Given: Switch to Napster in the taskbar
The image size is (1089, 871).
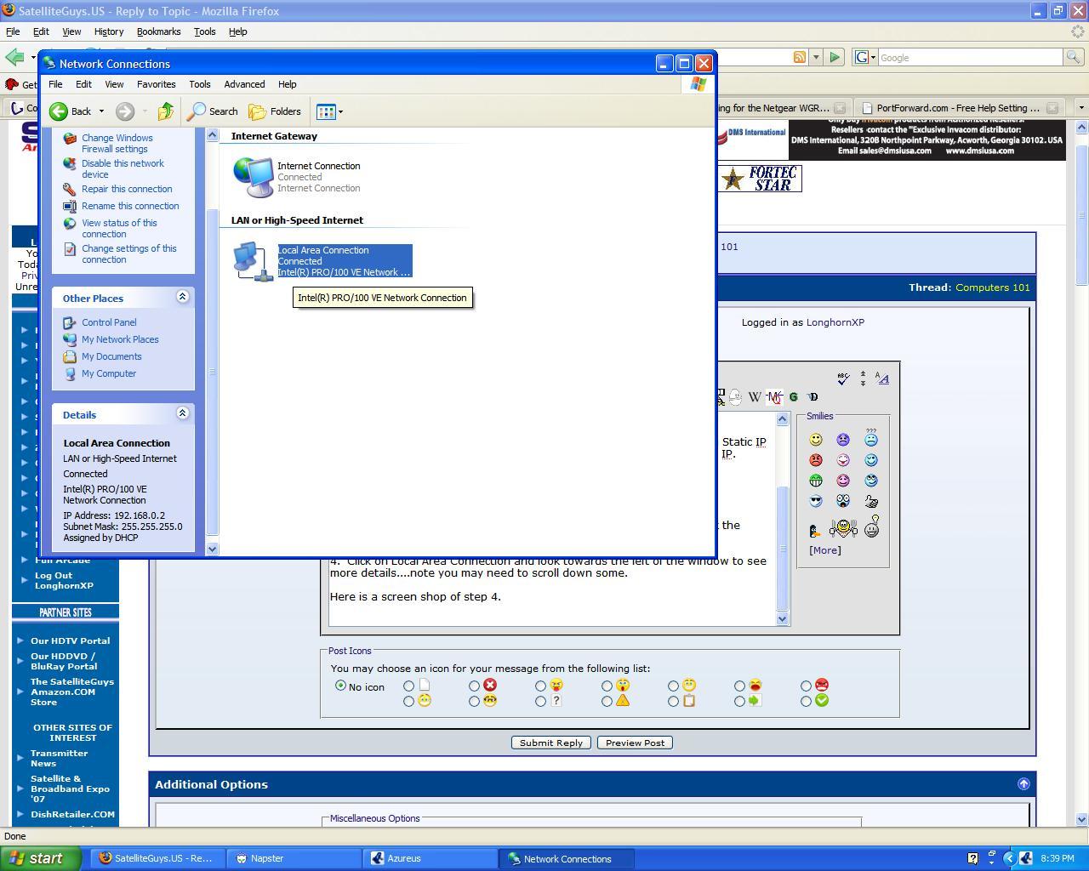Looking at the screenshot, I should (x=295, y=858).
